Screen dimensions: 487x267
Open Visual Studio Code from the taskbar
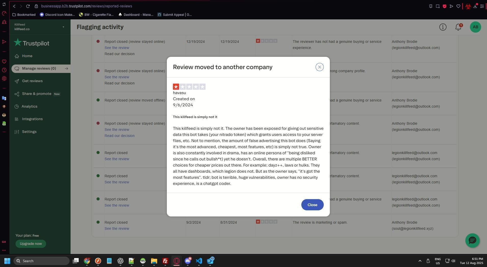(x=199, y=261)
